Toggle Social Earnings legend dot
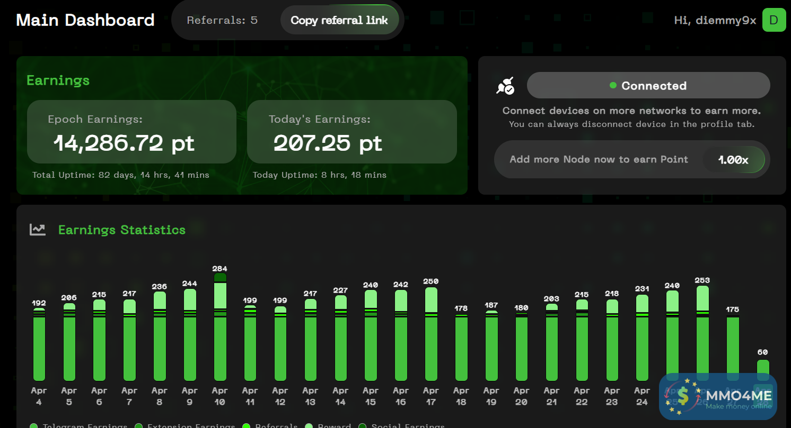The image size is (791, 428). pyautogui.click(x=363, y=426)
